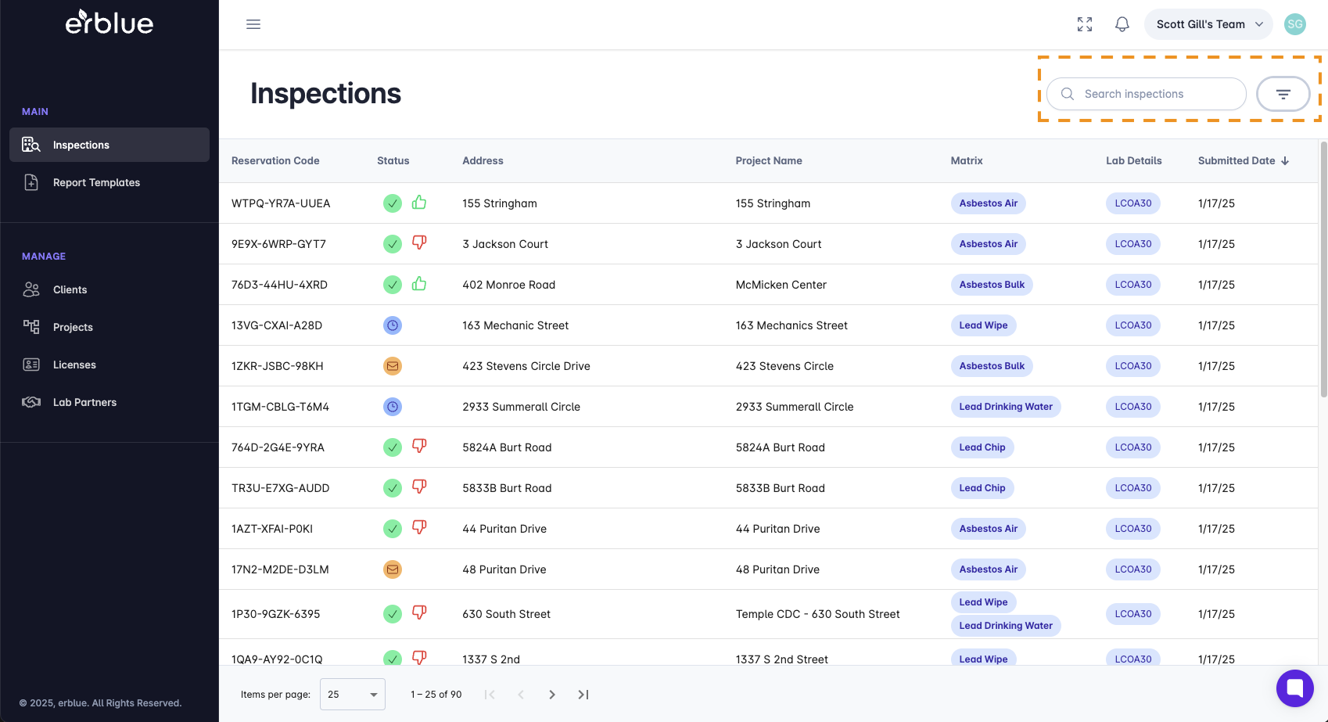Open the items per page dropdown
1328x722 pixels.
tap(353, 695)
